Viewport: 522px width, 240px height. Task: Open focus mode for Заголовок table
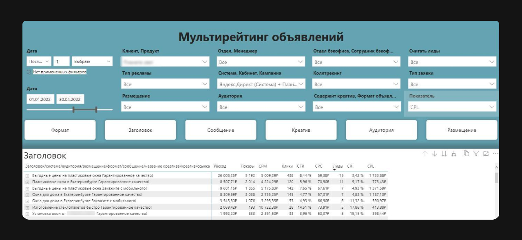coord(486,153)
